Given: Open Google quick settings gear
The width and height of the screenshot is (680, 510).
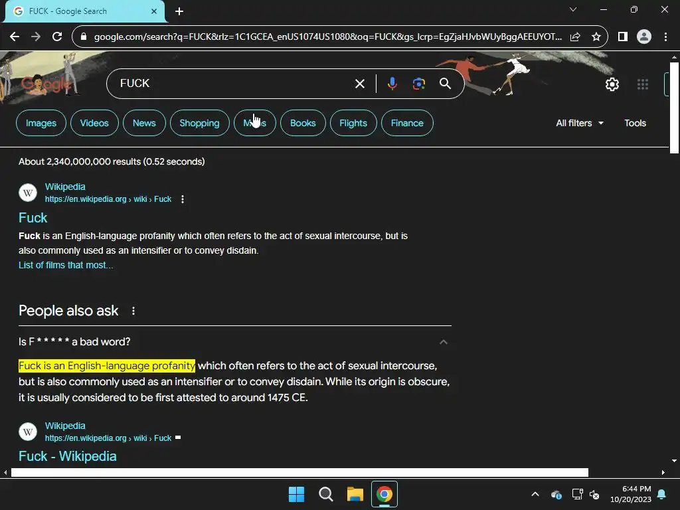Looking at the screenshot, I should point(612,84).
